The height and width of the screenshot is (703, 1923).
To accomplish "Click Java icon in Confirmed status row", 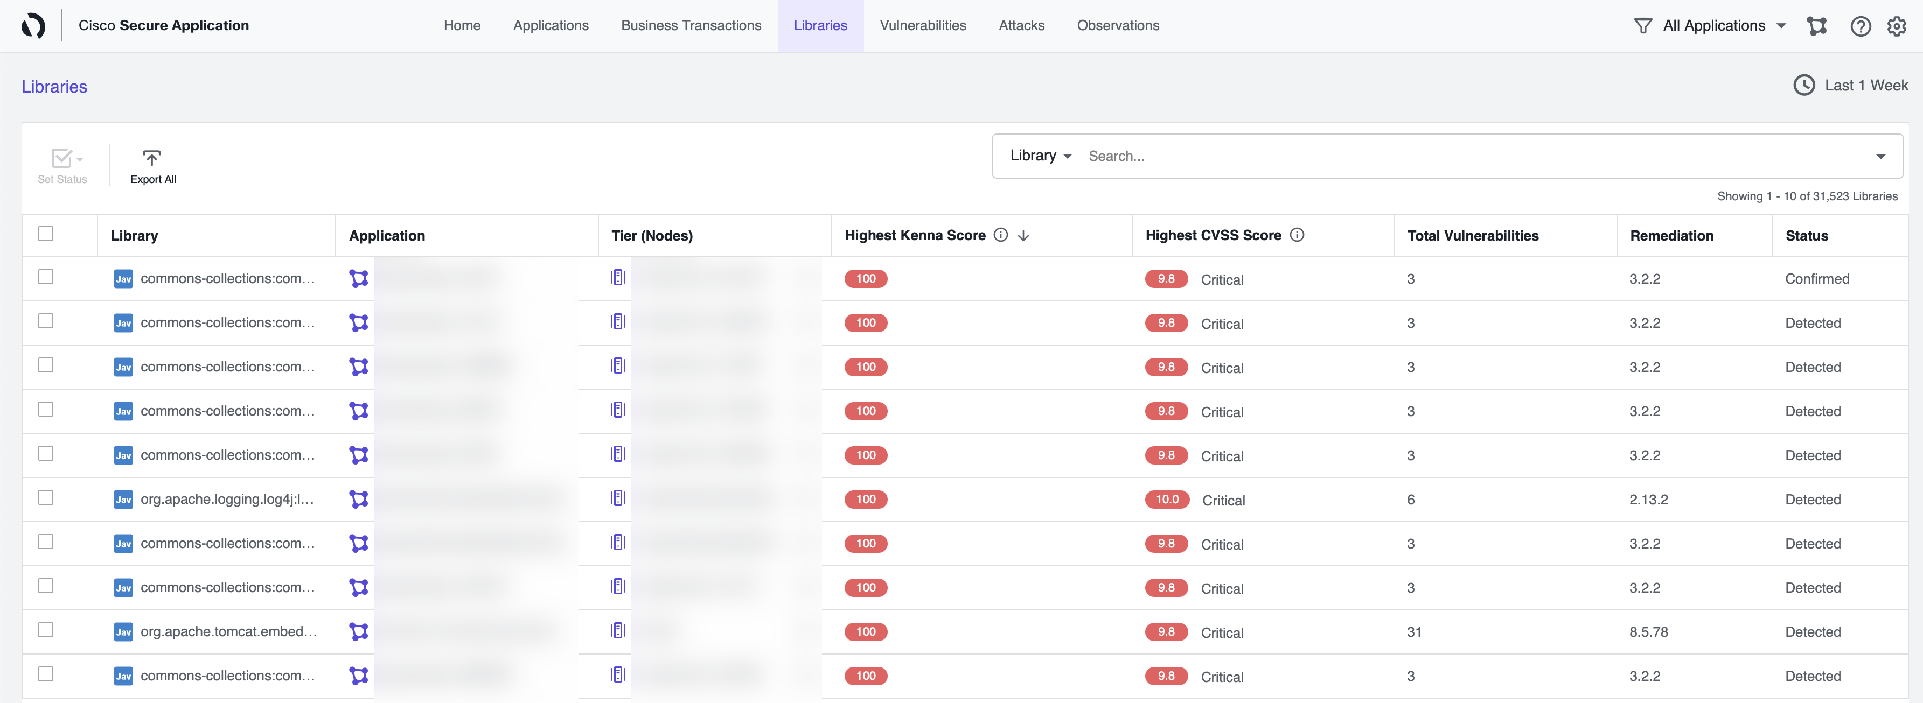I will 123,278.
